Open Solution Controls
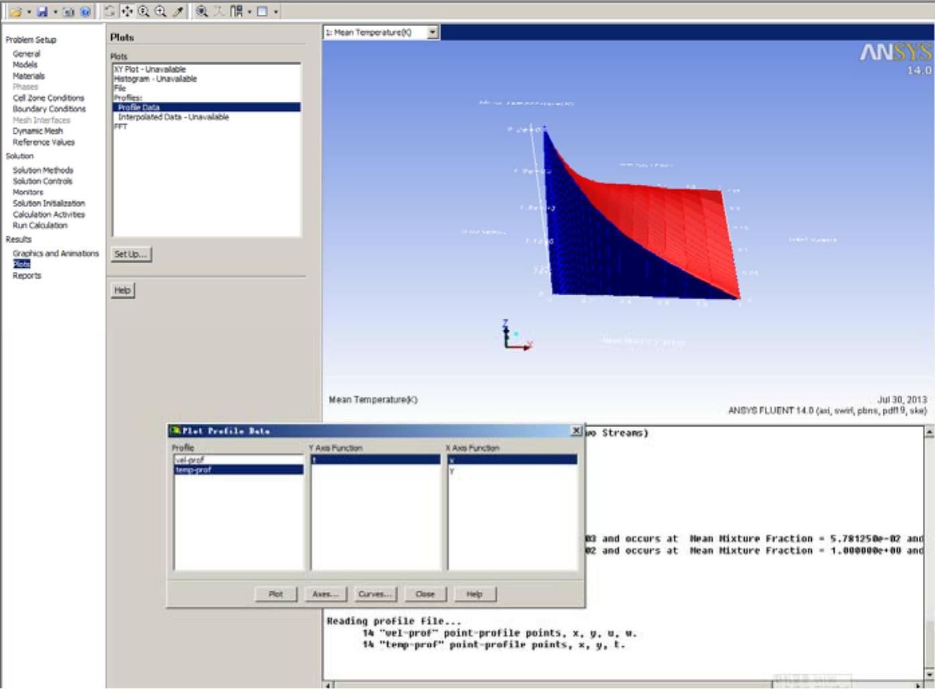This screenshot has height=689, width=935. (42, 181)
